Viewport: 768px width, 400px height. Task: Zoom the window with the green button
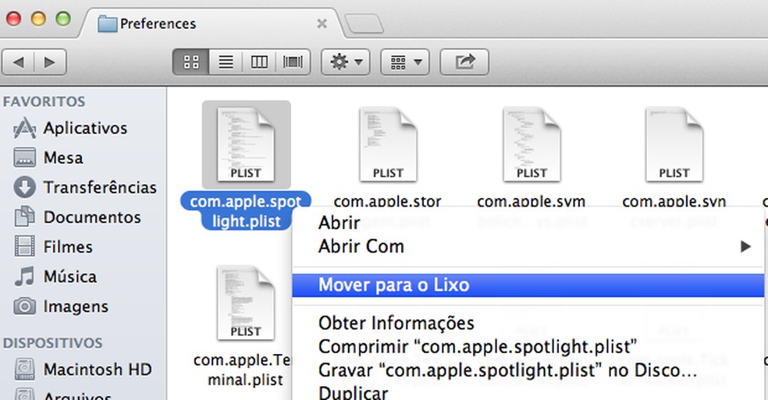pos(63,19)
